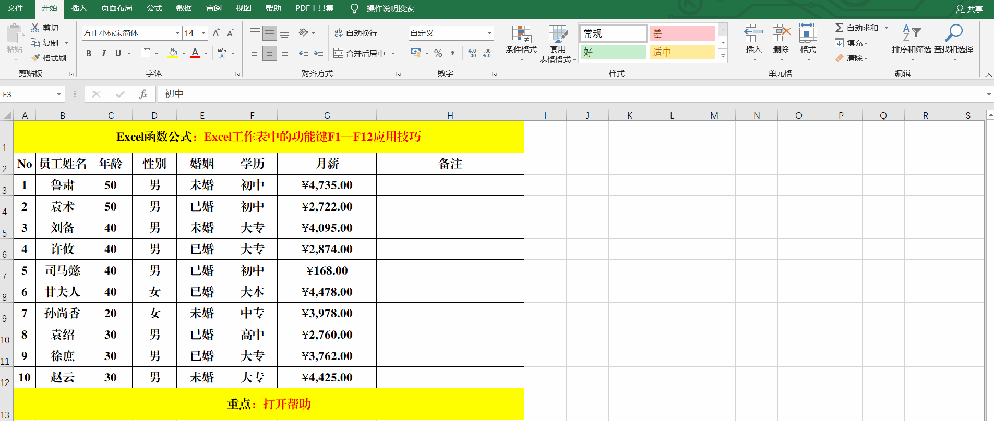Toggle center horizontal alignment
The width and height of the screenshot is (994, 421).
tap(270, 53)
